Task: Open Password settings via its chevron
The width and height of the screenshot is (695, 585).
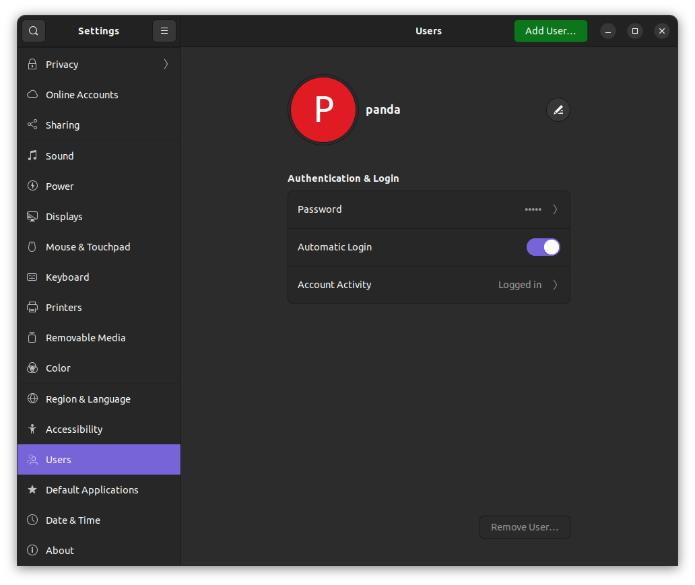Action: tap(555, 209)
